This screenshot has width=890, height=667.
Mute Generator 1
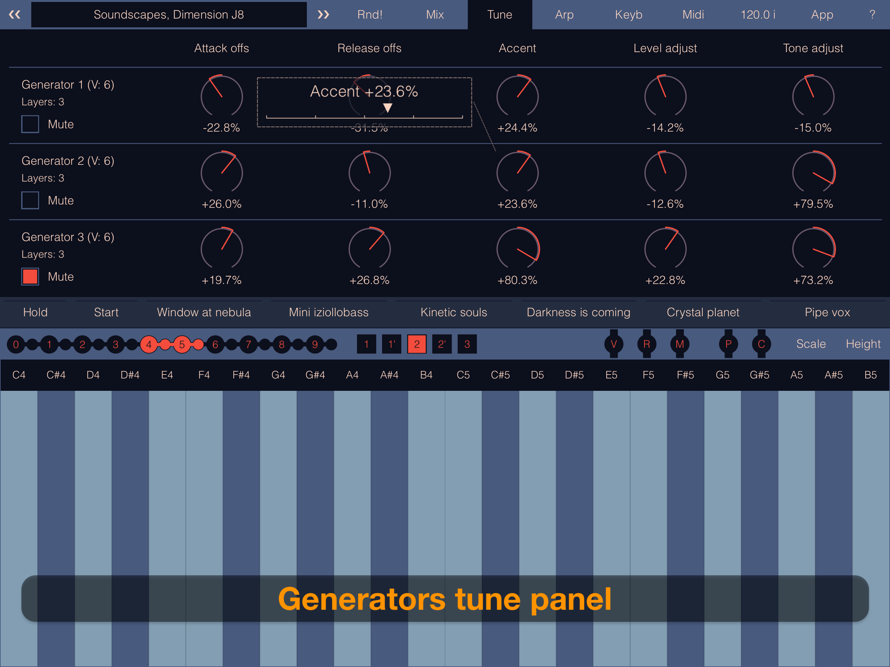click(30, 124)
